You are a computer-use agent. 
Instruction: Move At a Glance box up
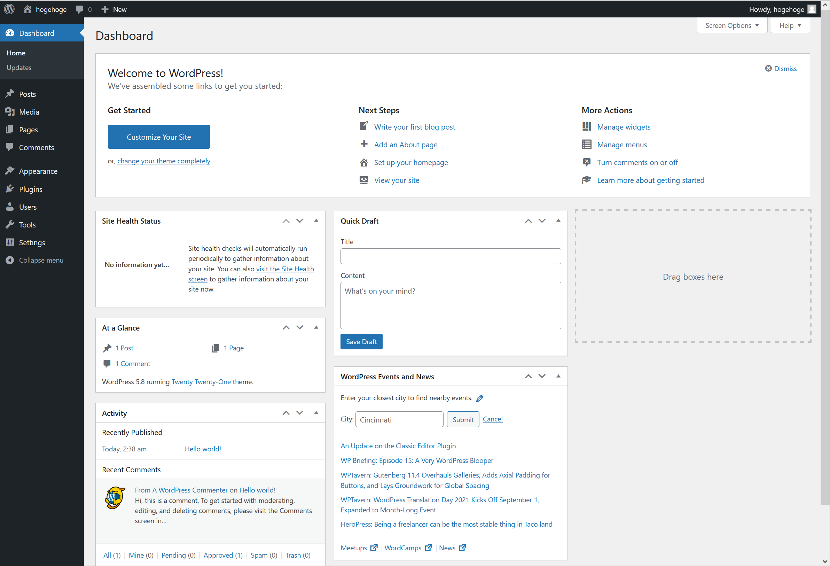click(x=286, y=327)
